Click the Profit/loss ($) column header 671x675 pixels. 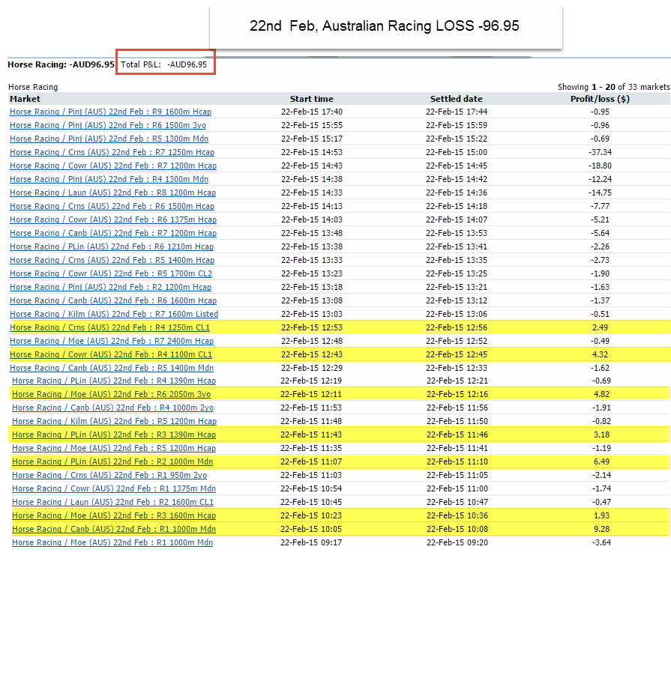(599, 99)
